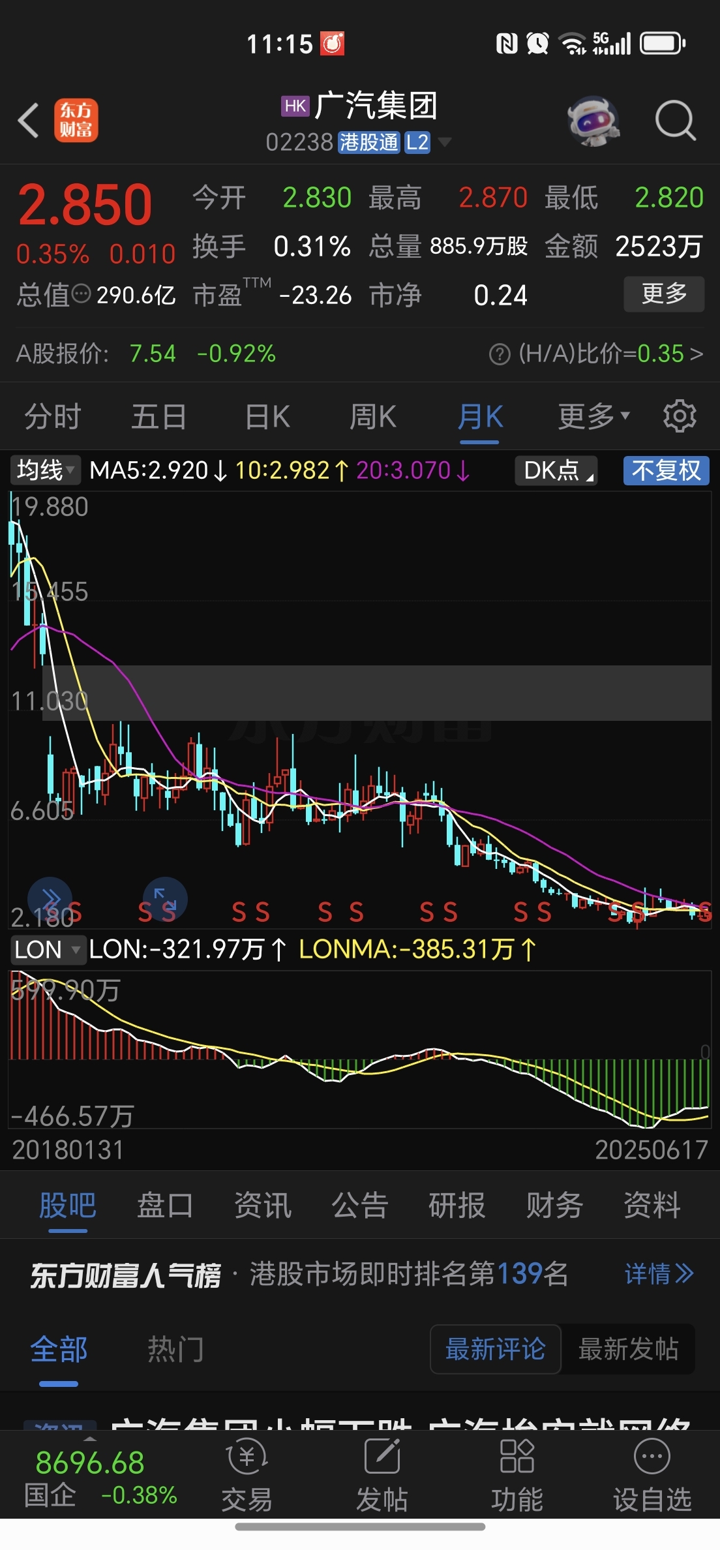Tap the alarm status icon
The height and width of the screenshot is (1550, 720).
coord(537,44)
